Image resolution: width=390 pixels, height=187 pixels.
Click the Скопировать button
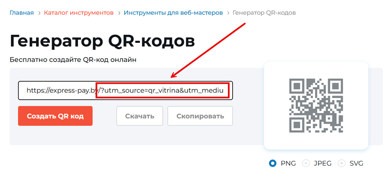pos(200,116)
